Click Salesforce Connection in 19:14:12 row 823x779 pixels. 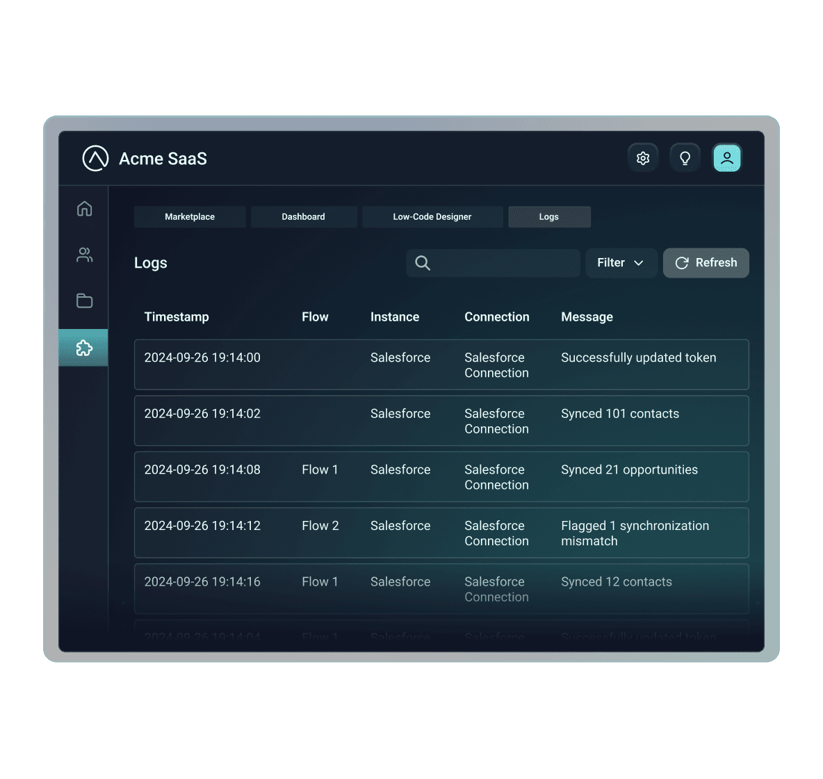pos(496,533)
